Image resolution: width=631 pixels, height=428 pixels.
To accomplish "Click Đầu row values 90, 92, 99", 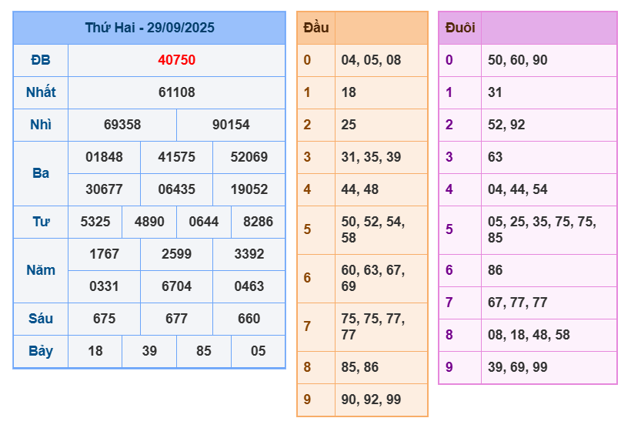I will tap(371, 400).
